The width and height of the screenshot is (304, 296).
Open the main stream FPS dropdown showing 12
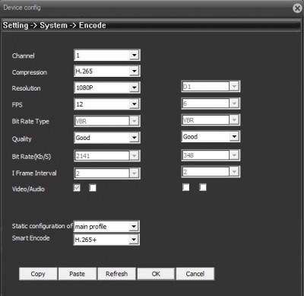pyautogui.click(x=107, y=104)
